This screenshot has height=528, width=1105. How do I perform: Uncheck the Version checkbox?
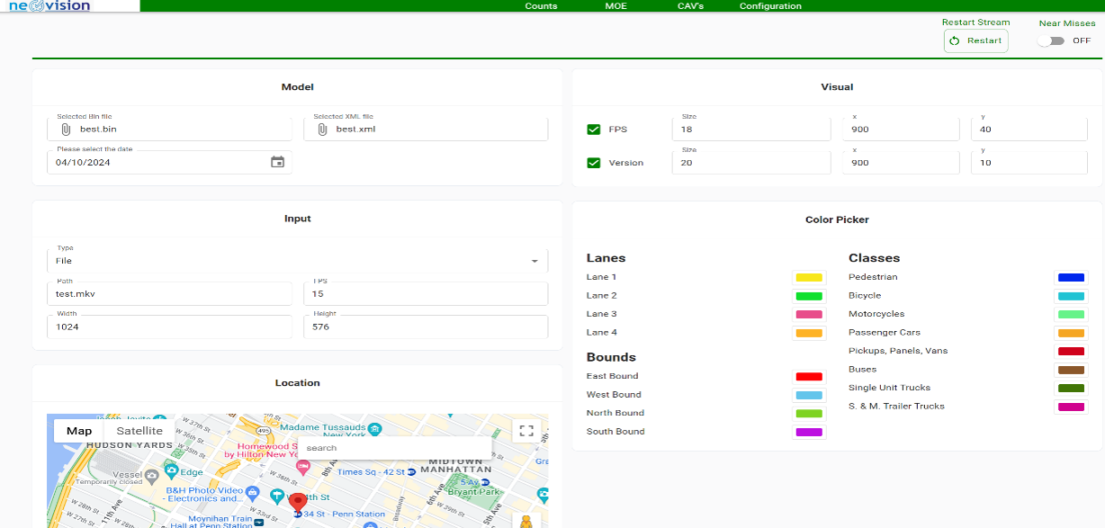(x=594, y=163)
